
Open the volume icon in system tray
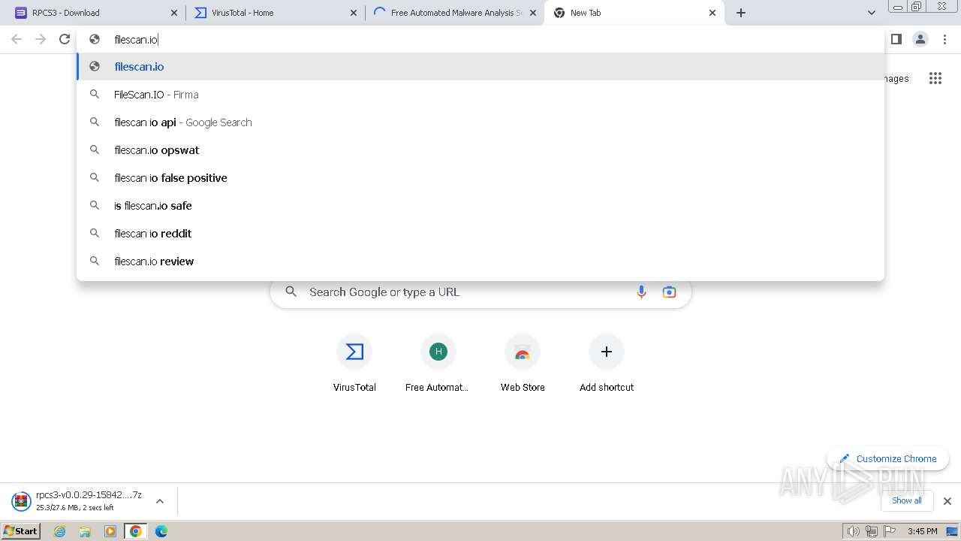[x=853, y=531]
